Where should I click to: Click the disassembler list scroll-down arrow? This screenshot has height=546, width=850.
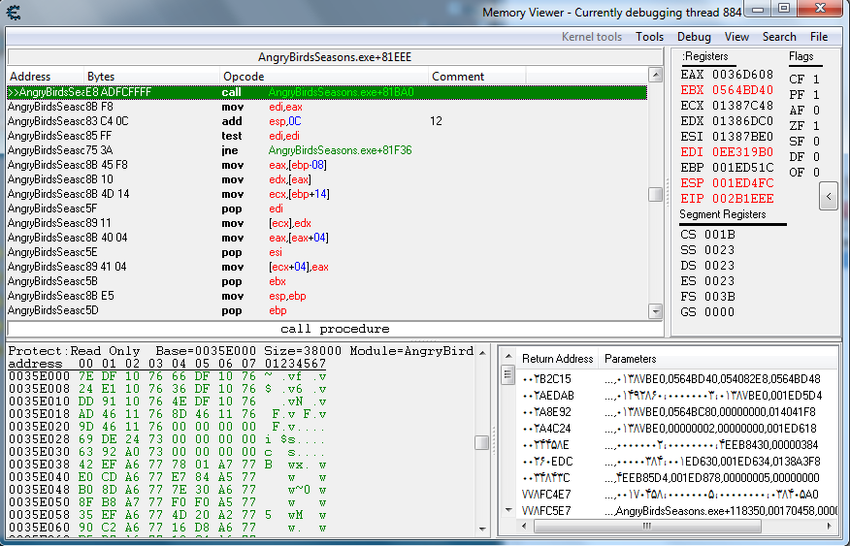click(x=656, y=310)
